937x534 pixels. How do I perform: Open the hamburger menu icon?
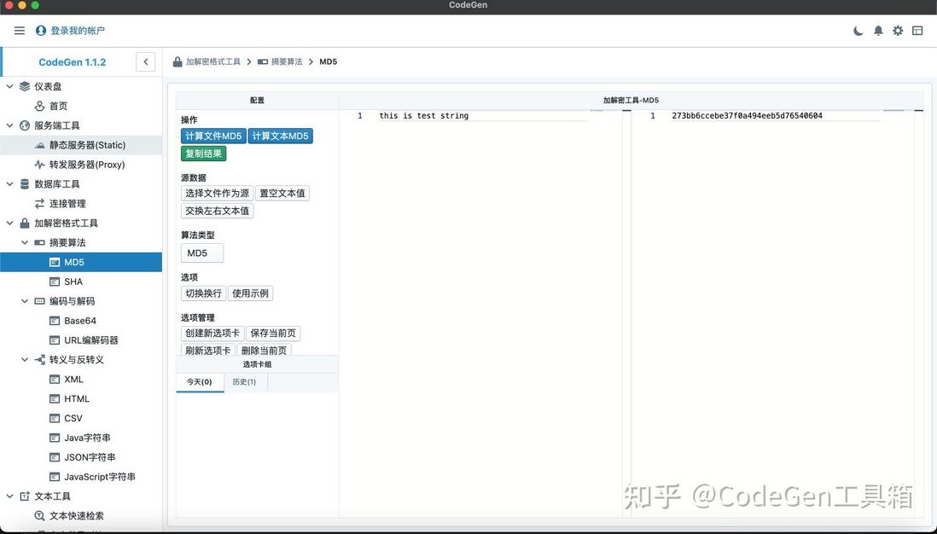point(19,31)
